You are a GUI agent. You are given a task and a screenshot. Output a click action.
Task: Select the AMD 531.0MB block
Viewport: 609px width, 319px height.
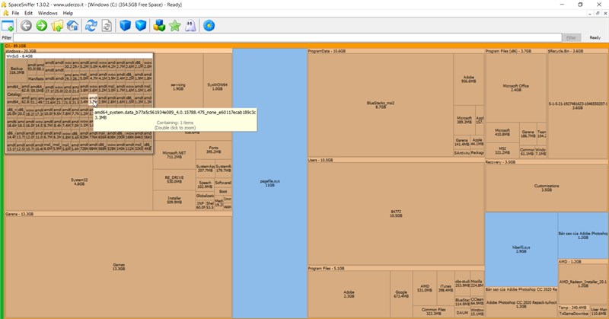pos(425,288)
